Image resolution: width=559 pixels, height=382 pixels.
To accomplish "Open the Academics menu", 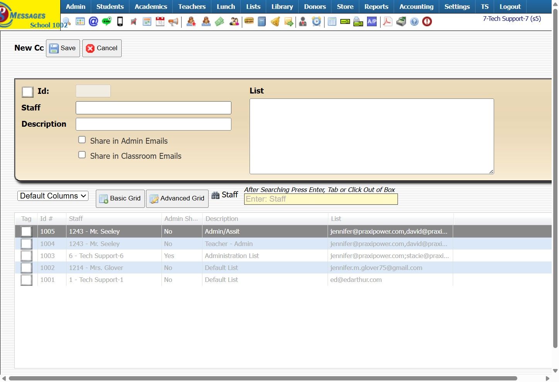I will click(151, 7).
